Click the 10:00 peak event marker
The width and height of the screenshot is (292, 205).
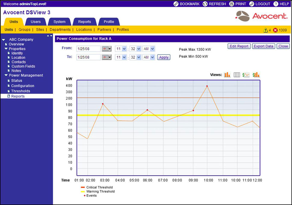point(207,86)
